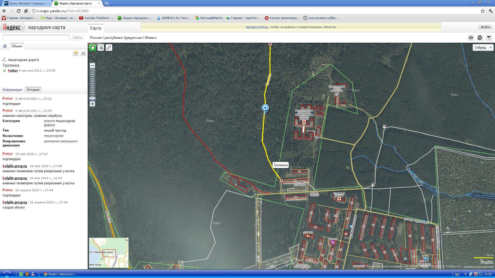Click the Найти search button
The width and height of the screenshot is (495, 278).
[x=77, y=38]
